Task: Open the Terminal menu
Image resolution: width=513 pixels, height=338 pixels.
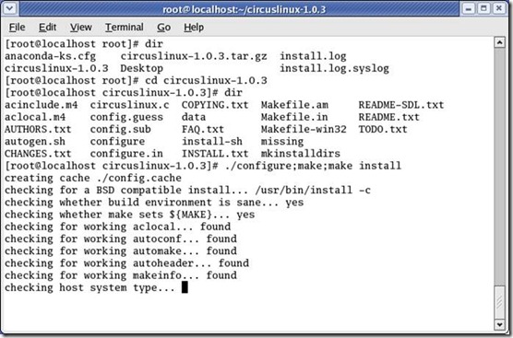Action: tap(124, 27)
